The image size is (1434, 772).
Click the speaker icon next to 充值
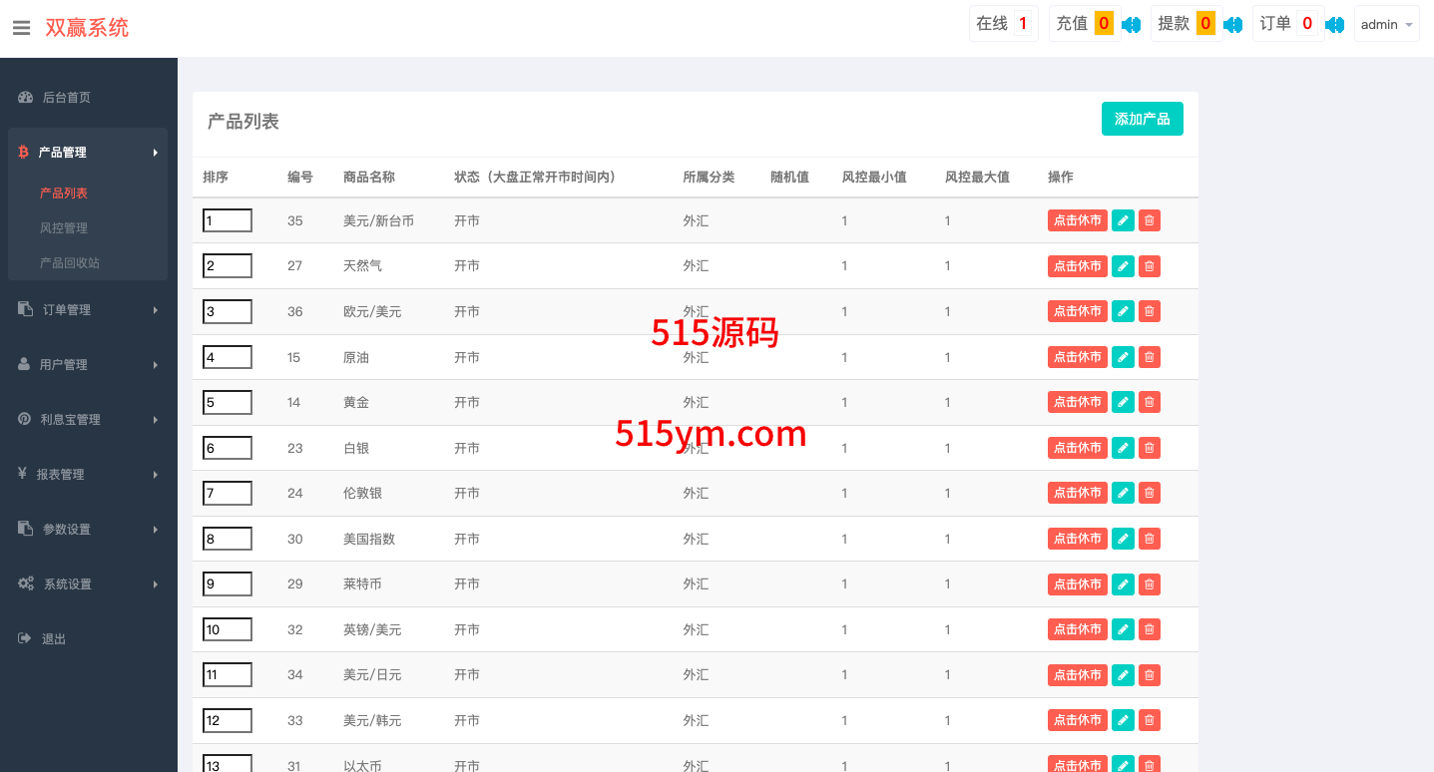point(1131,25)
